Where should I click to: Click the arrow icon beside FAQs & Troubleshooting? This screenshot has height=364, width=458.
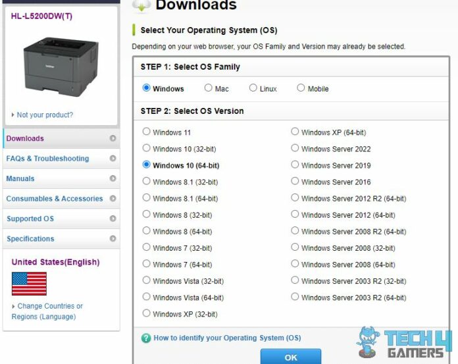tap(113, 159)
